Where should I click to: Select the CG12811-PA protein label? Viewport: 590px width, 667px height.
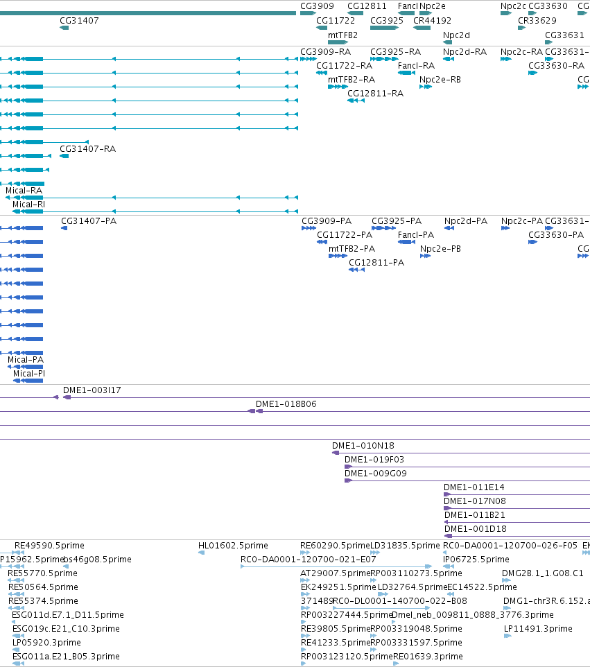[376, 263]
